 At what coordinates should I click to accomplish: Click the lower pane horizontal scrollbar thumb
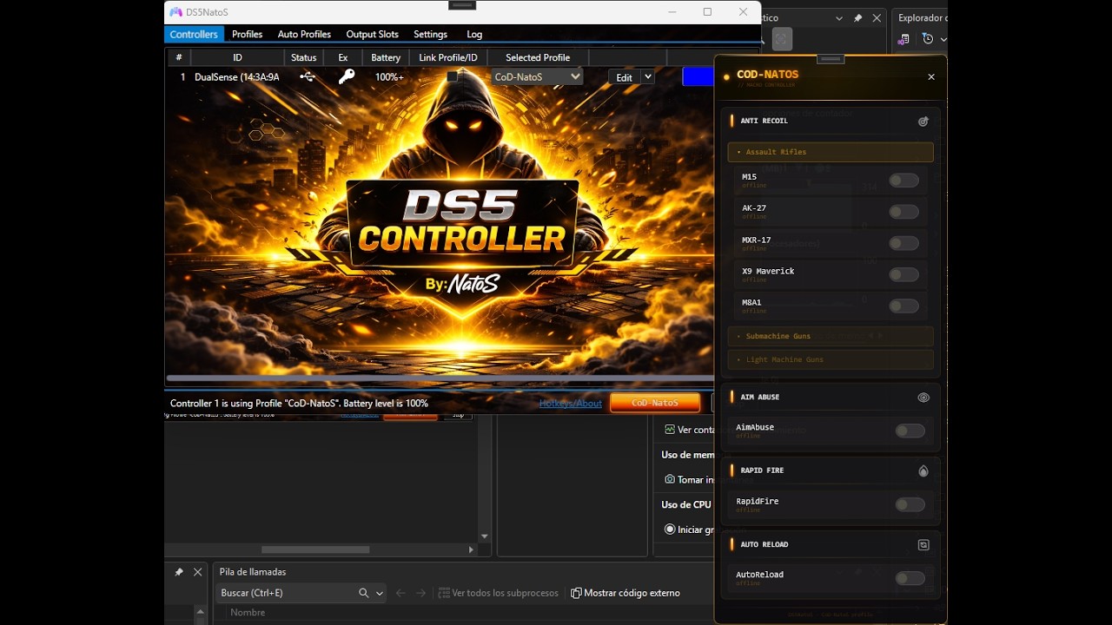pyautogui.click(x=315, y=549)
